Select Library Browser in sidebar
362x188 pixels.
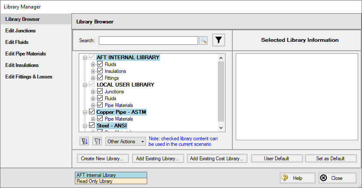[36, 19]
